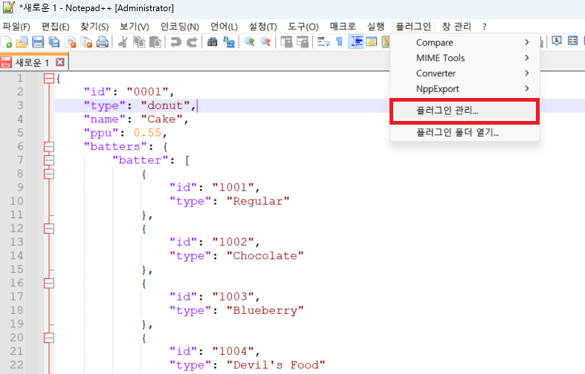Click the Close document toolbar icon
The height and width of the screenshot is (374, 585).
(x=70, y=42)
